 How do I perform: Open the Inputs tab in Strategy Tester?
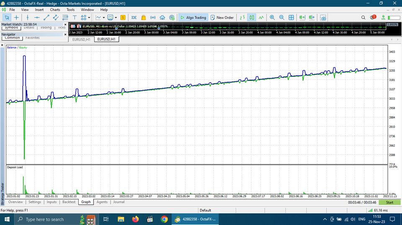52,202
